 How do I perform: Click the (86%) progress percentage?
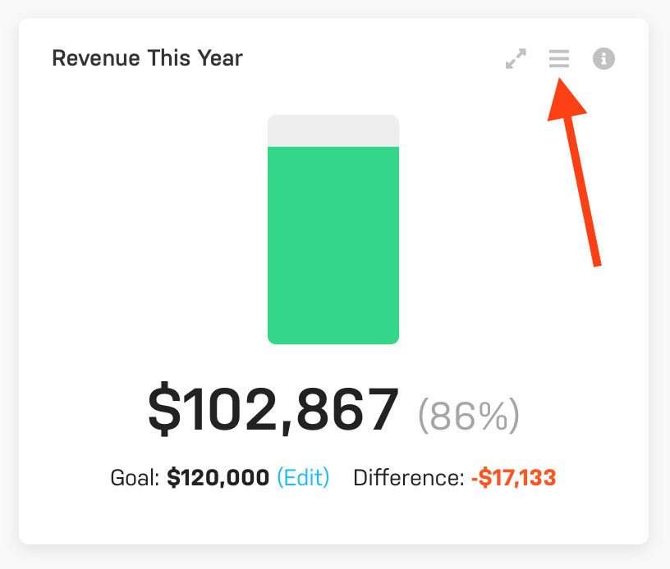(469, 415)
